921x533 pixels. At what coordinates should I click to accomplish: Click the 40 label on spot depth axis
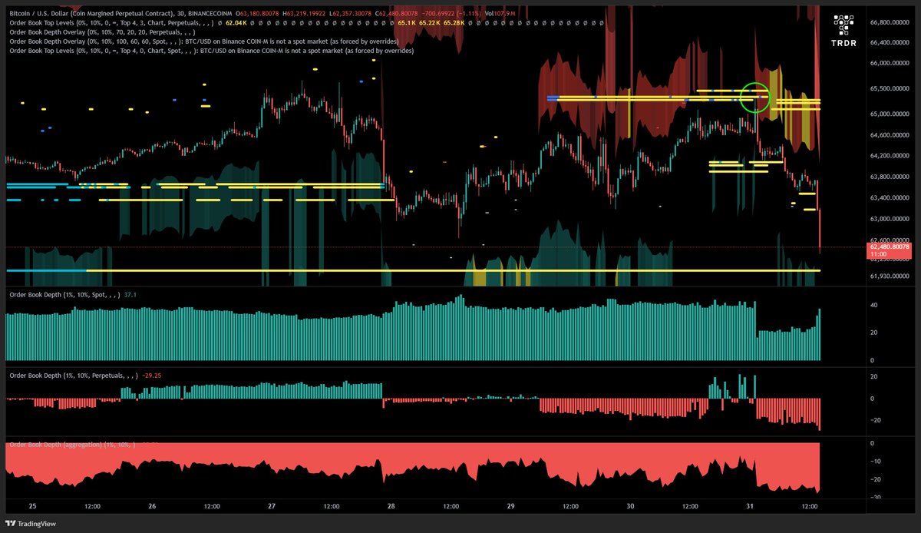click(873, 305)
